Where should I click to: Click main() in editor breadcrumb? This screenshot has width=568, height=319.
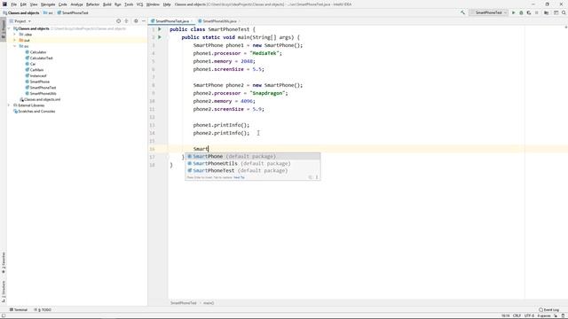(209, 303)
